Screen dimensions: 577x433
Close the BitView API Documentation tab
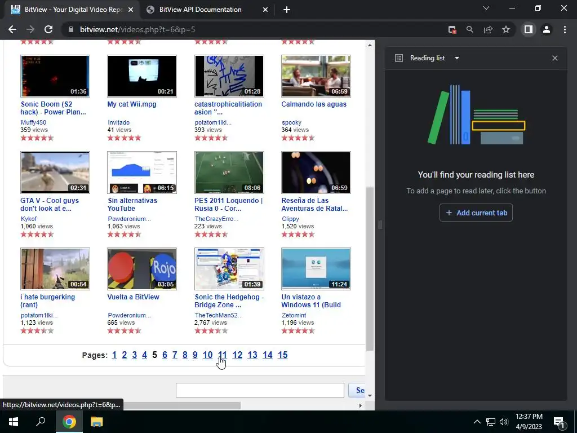(x=265, y=10)
